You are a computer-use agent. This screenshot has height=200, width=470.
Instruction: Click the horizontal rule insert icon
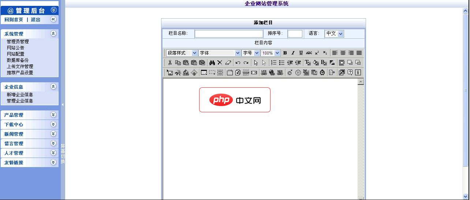coord(246,72)
